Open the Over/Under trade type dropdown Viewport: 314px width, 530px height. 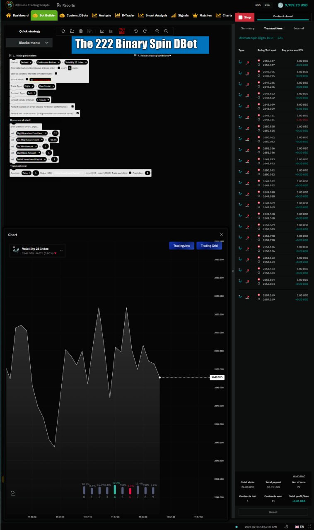click(46, 86)
